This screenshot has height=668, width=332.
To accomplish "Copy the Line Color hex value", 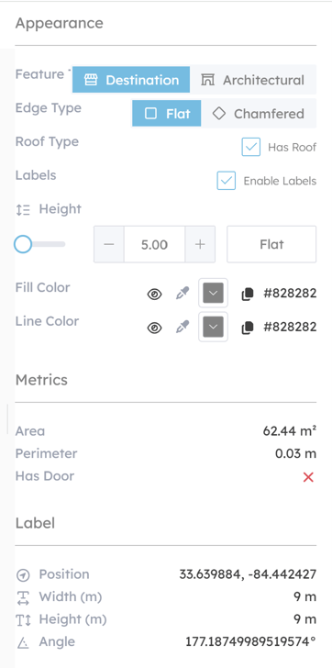I will 248,328.
